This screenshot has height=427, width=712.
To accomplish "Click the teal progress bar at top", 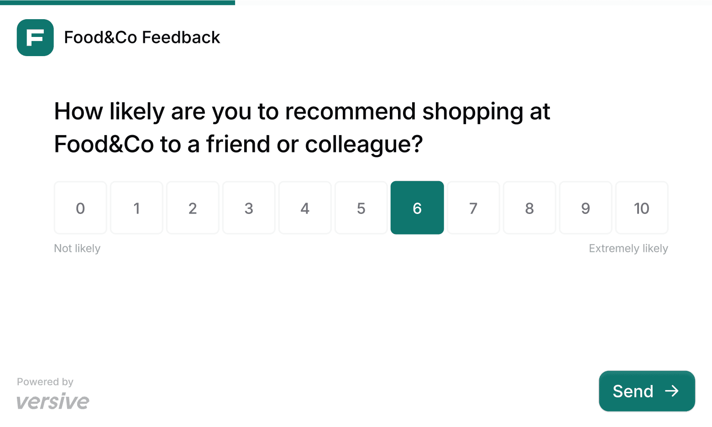I will [117, 3].
